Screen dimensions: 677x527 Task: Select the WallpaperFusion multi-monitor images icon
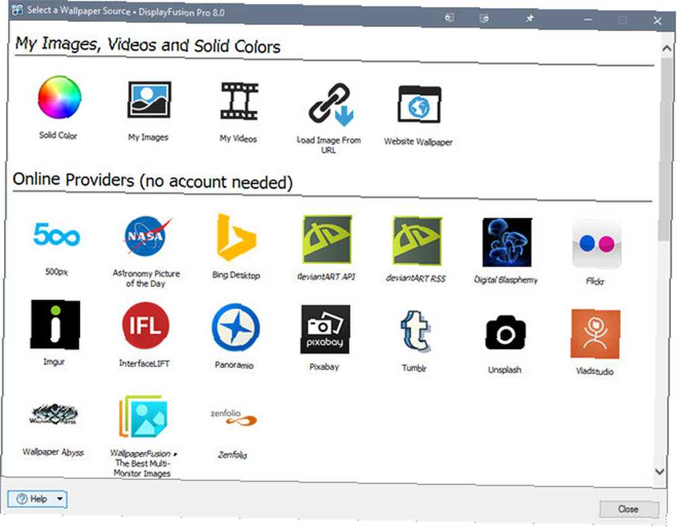point(144,417)
